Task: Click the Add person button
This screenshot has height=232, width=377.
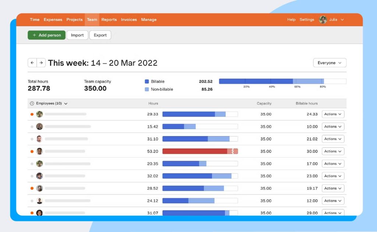Action: [x=46, y=35]
